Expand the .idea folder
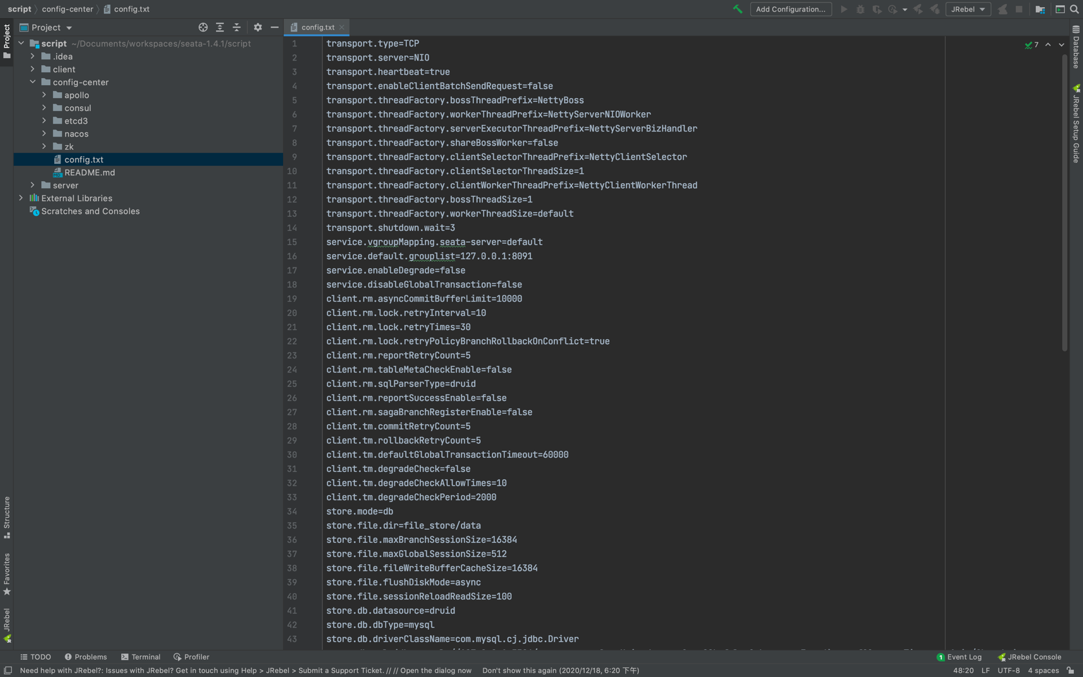The height and width of the screenshot is (677, 1083). [33, 56]
